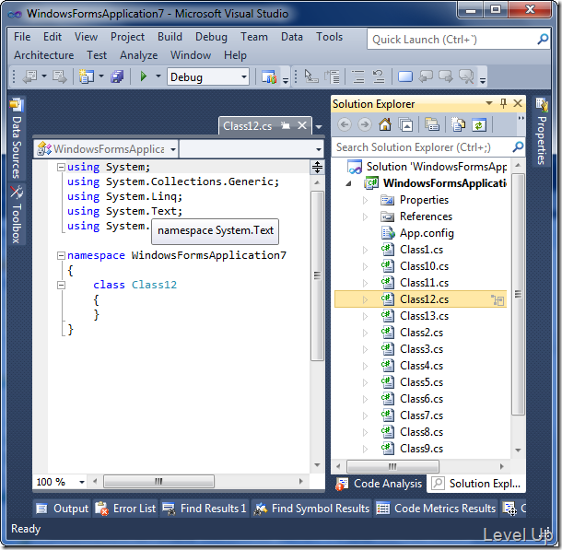Open the File menu
This screenshot has width=562, height=550.
tap(22, 37)
